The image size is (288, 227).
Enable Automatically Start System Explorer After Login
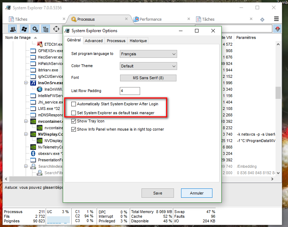click(x=74, y=104)
